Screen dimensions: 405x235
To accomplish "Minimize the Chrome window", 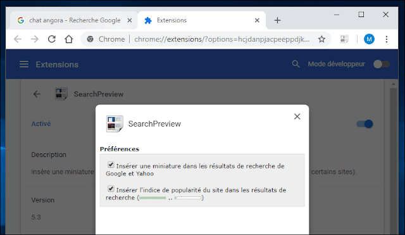I will pos(337,15).
